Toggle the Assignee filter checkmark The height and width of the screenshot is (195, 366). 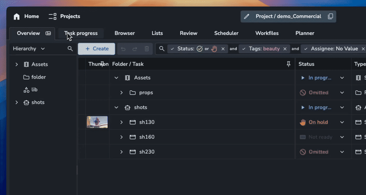(306, 49)
